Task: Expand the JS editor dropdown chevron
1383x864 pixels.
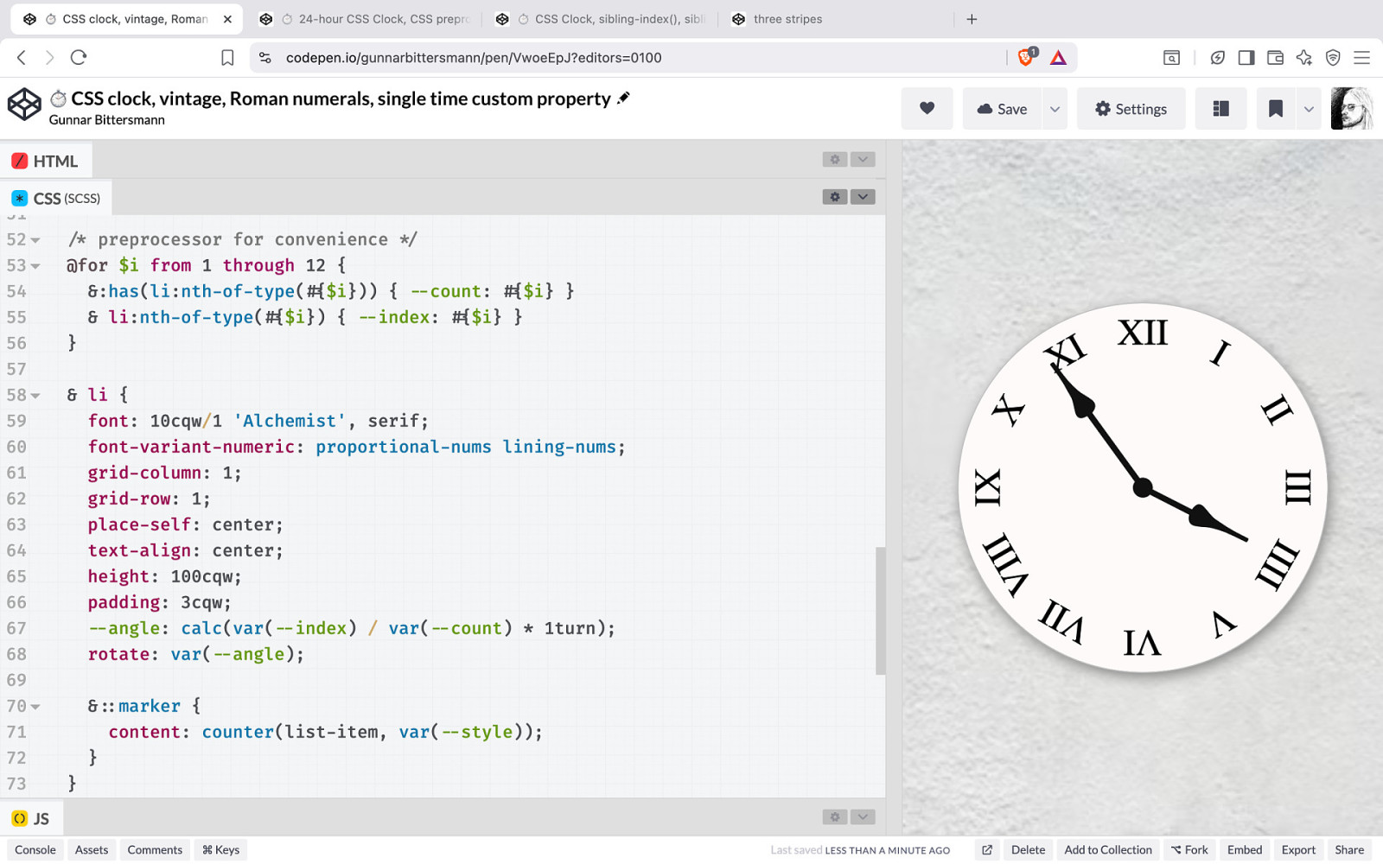Action: tap(863, 817)
